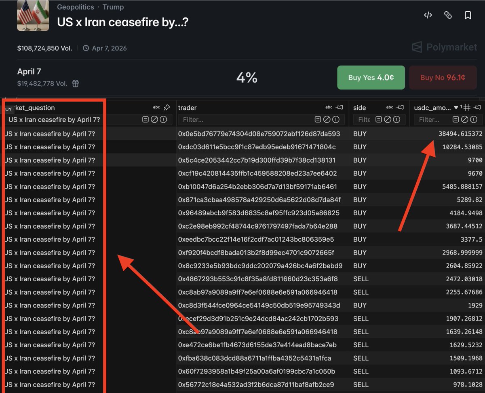The width and height of the screenshot is (485, 393).
Task: Click the amount cell 3377.5
Action: 471,239
